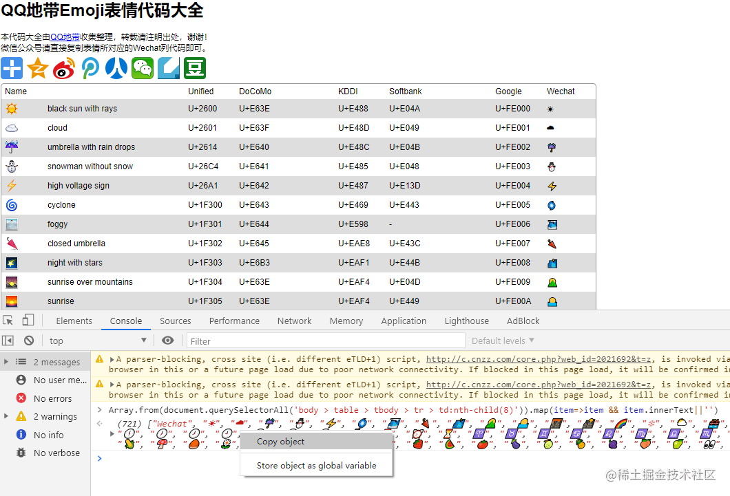730x496 pixels.
Task: Click the cloud emoji image
Action: coord(12,128)
